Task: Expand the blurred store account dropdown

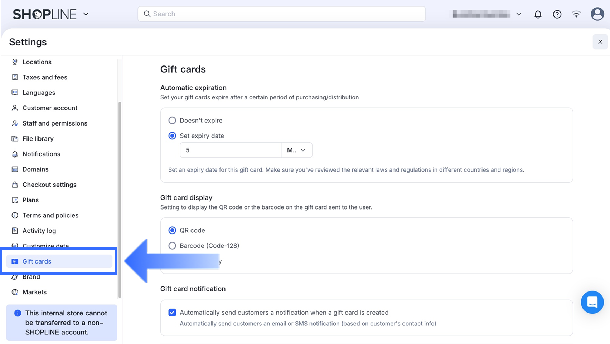Action: pos(519,14)
